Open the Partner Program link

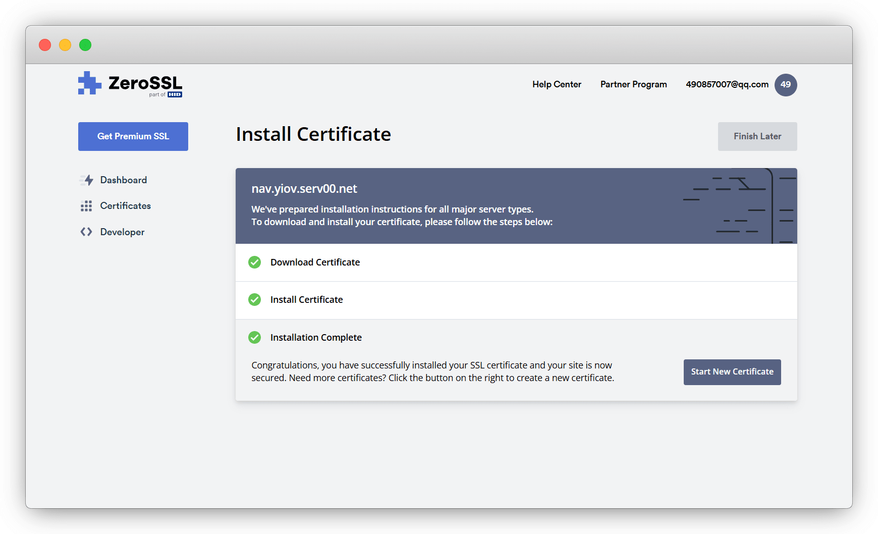pyautogui.click(x=633, y=84)
